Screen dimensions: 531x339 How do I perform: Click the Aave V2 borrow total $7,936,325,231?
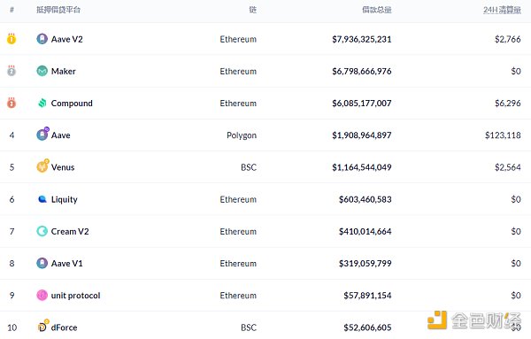point(362,39)
